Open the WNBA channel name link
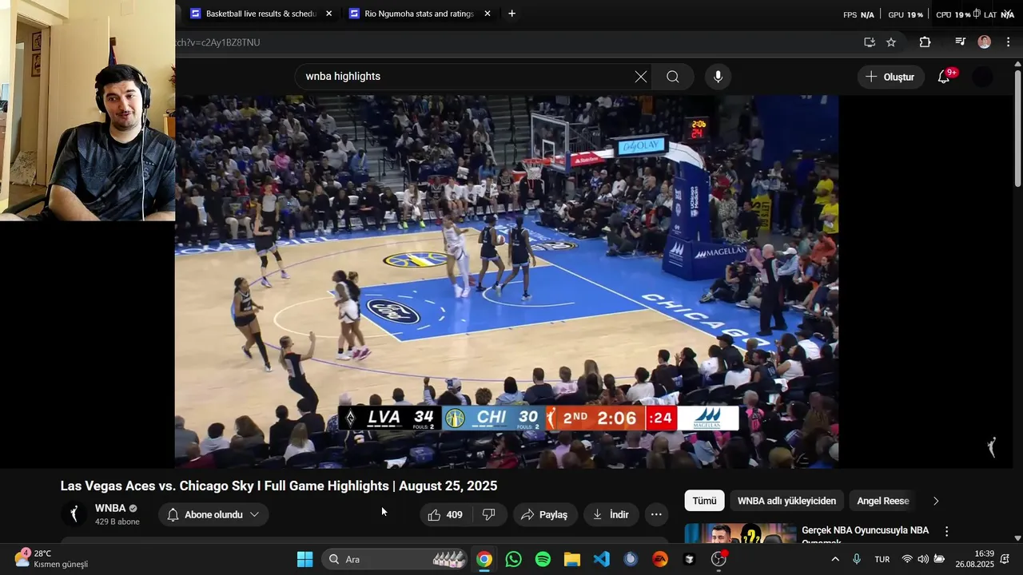 click(x=110, y=508)
